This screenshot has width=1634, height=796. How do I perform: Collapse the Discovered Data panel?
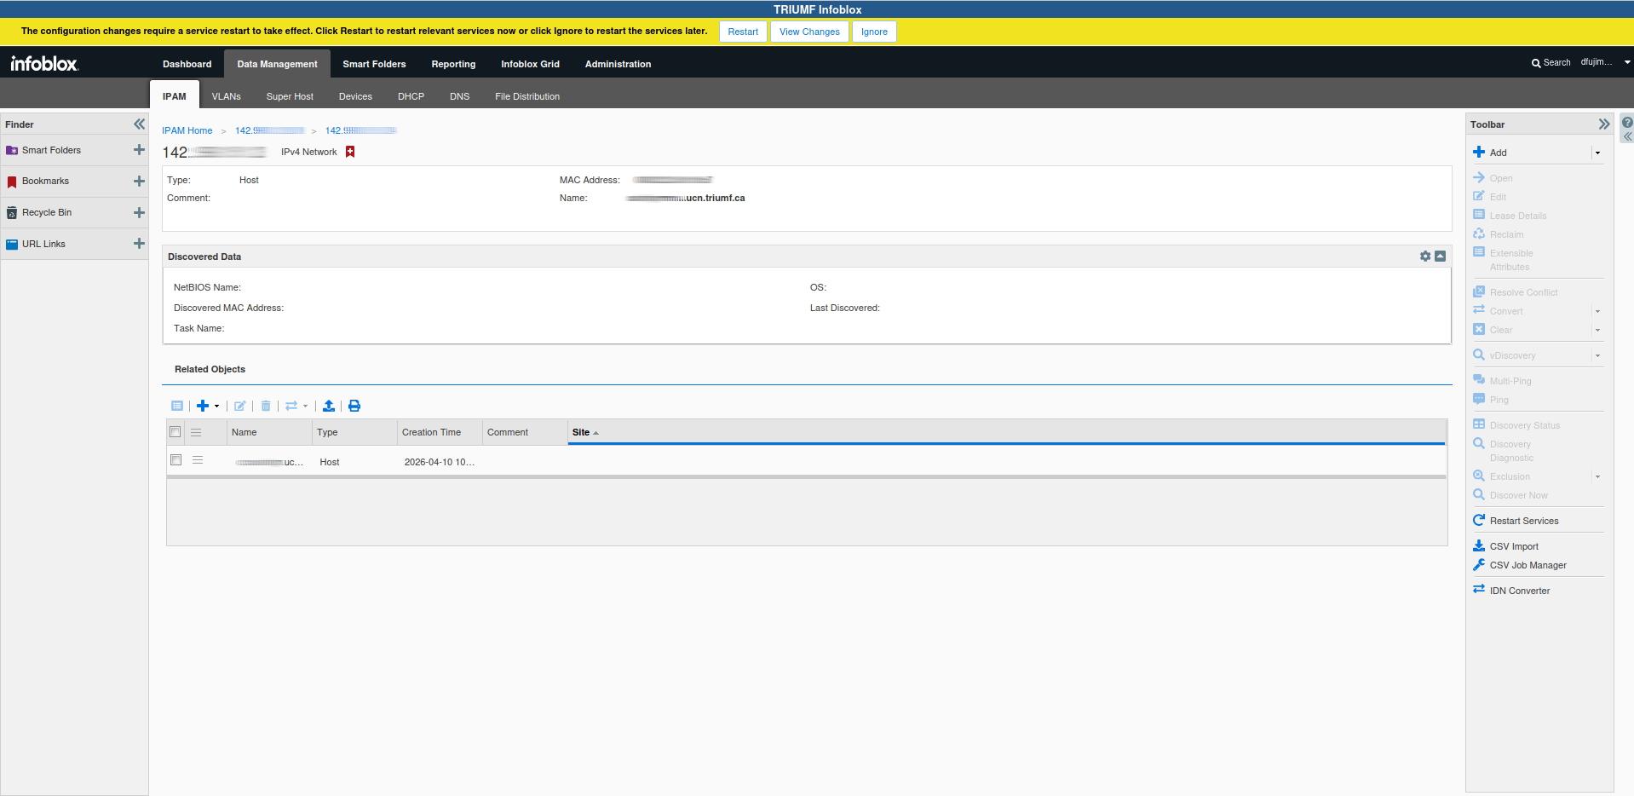[x=1440, y=257]
